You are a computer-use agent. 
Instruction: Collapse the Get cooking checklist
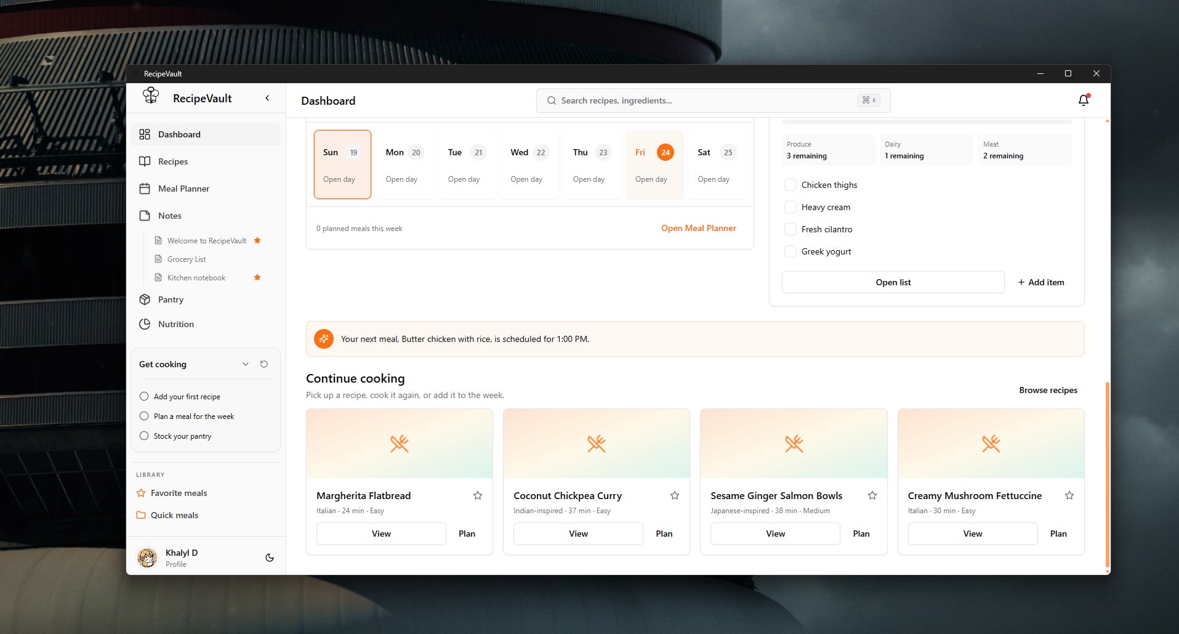(x=246, y=364)
